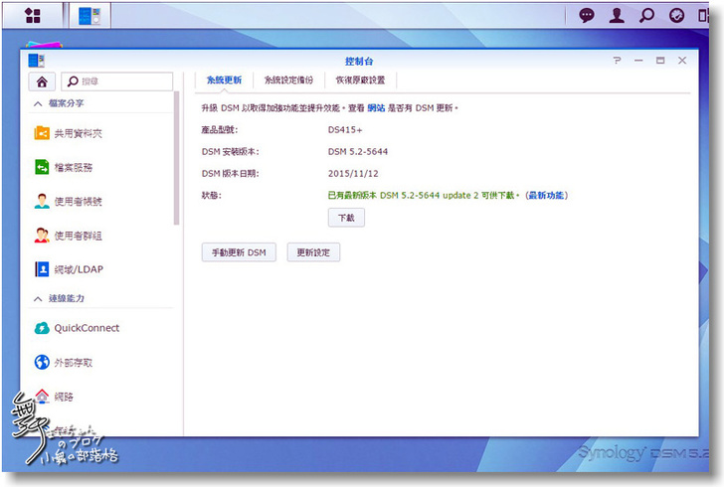724x487 pixels.
Task: Switch to 系統設定備份 tab
Action: (288, 81)
